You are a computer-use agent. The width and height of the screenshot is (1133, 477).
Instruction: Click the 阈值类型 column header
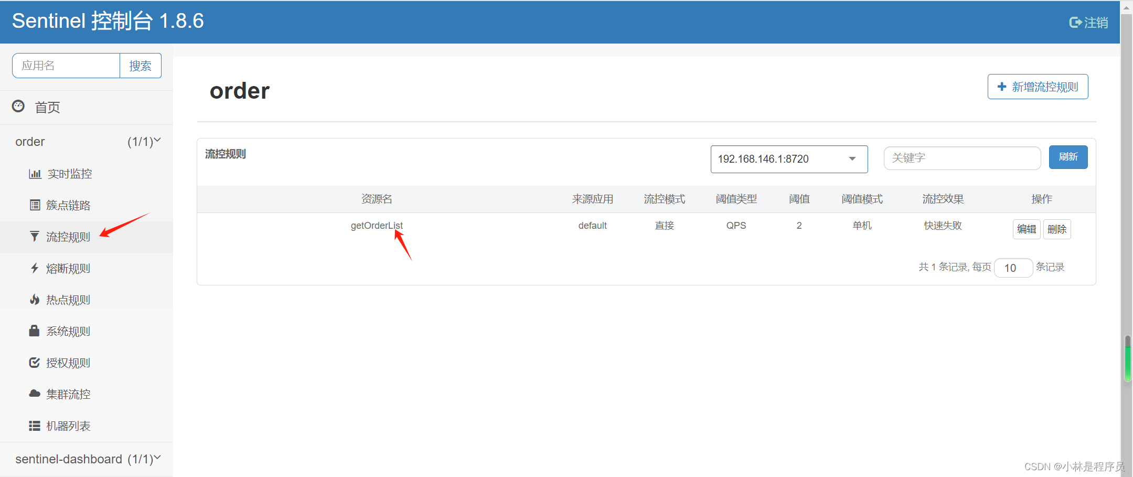tap(736, 199)
